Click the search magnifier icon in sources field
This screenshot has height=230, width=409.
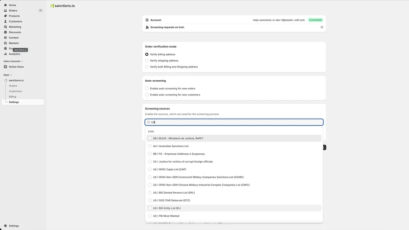tap(149, 122)
